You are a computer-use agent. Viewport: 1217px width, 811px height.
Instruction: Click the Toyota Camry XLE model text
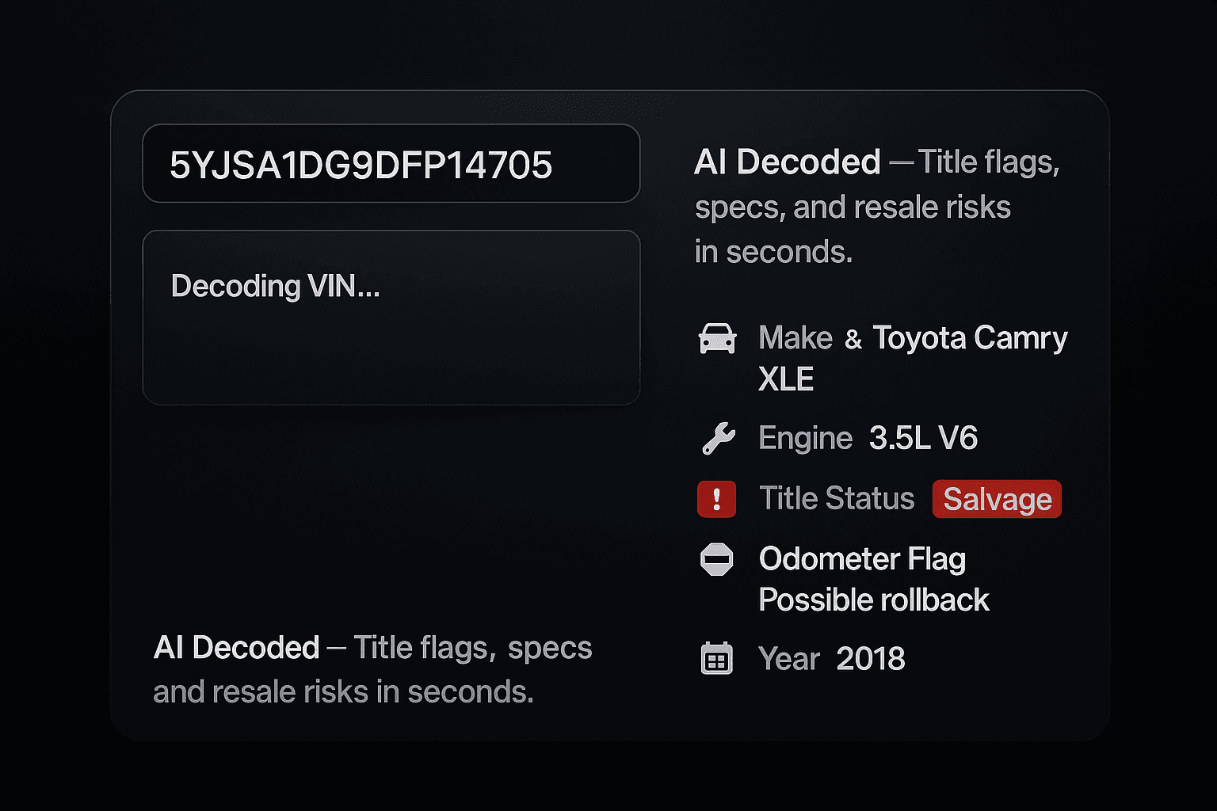pyautogui.click(x=913, y=358)
